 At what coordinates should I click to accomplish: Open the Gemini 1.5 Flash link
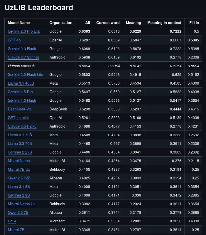click(x=22, y=100)
